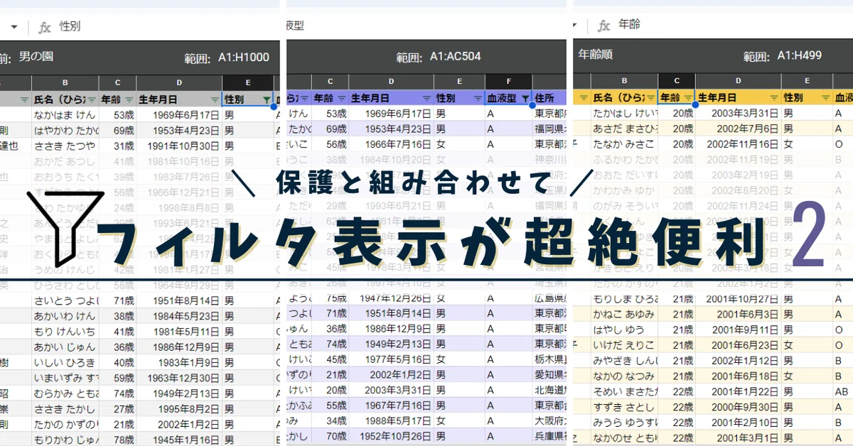Select the cell なかはま けん in the left sheet
This screenshot has height=446, width=853.
click(65, 114)
